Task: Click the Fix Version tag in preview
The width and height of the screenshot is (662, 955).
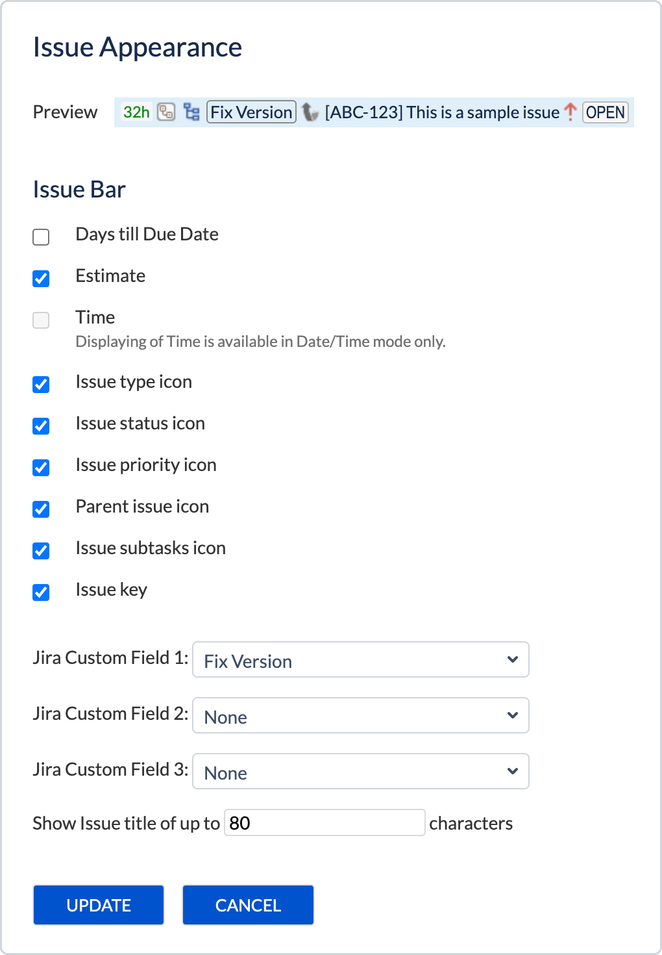Action: point(251,112)
